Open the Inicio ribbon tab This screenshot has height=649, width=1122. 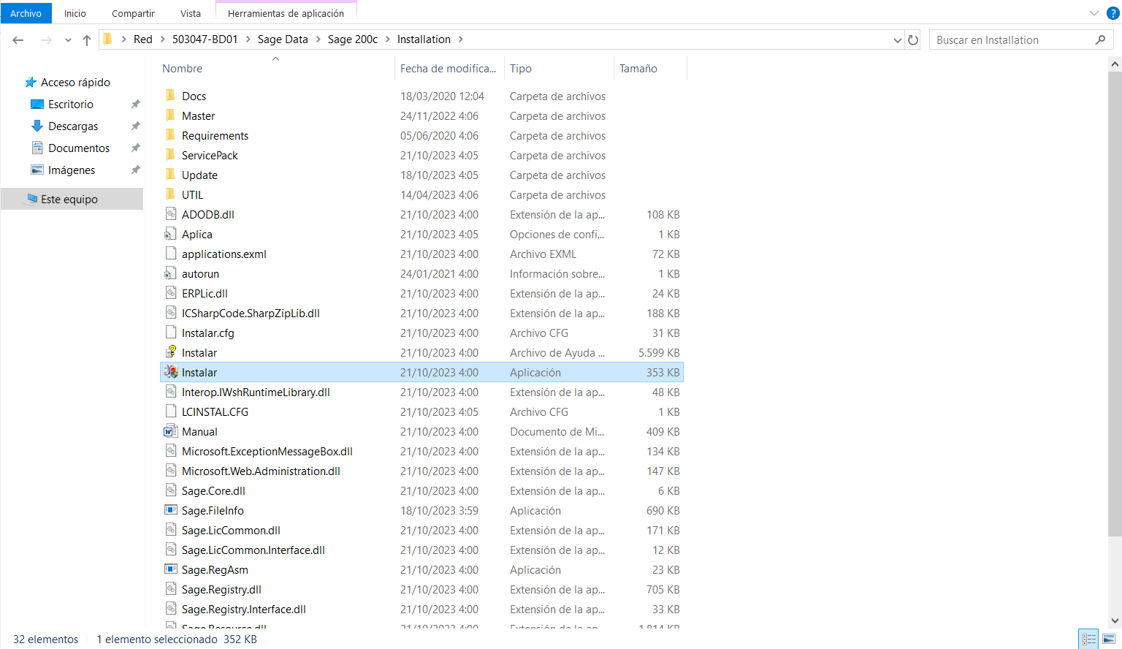tap(75, 13)
